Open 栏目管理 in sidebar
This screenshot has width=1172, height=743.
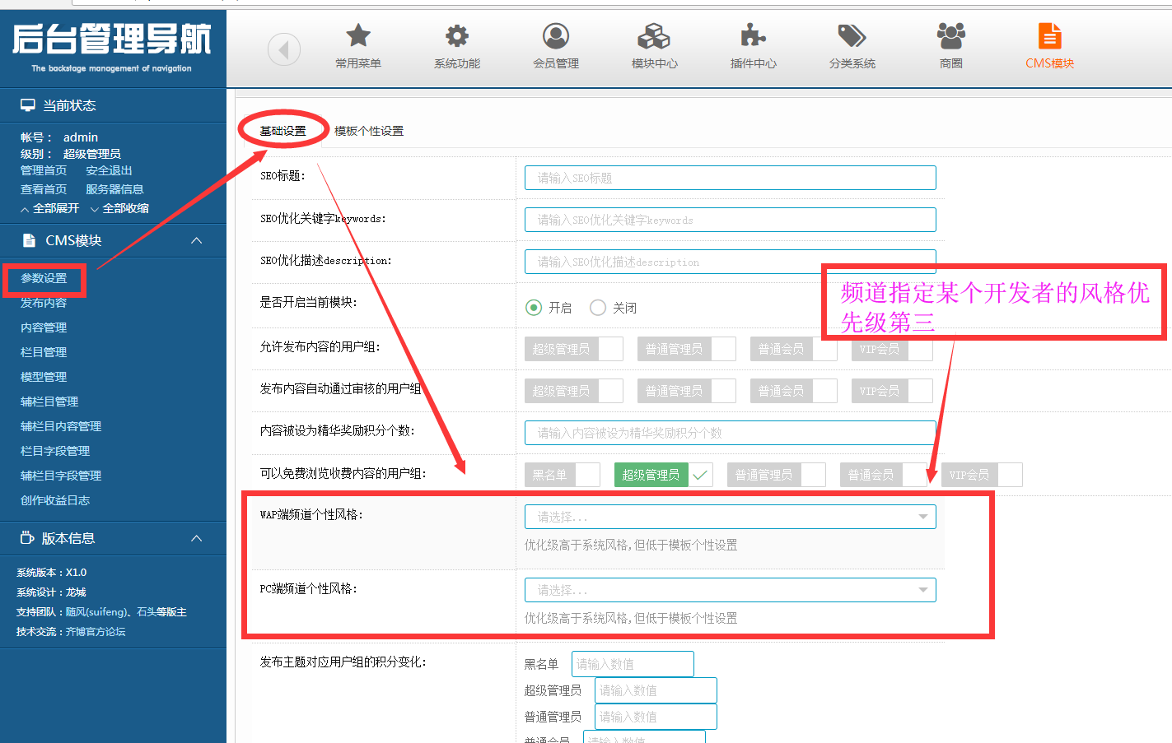point(44,352)
